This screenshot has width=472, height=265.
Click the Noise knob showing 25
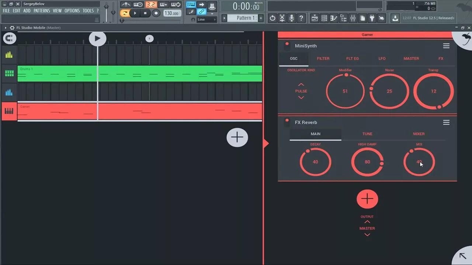389,91
